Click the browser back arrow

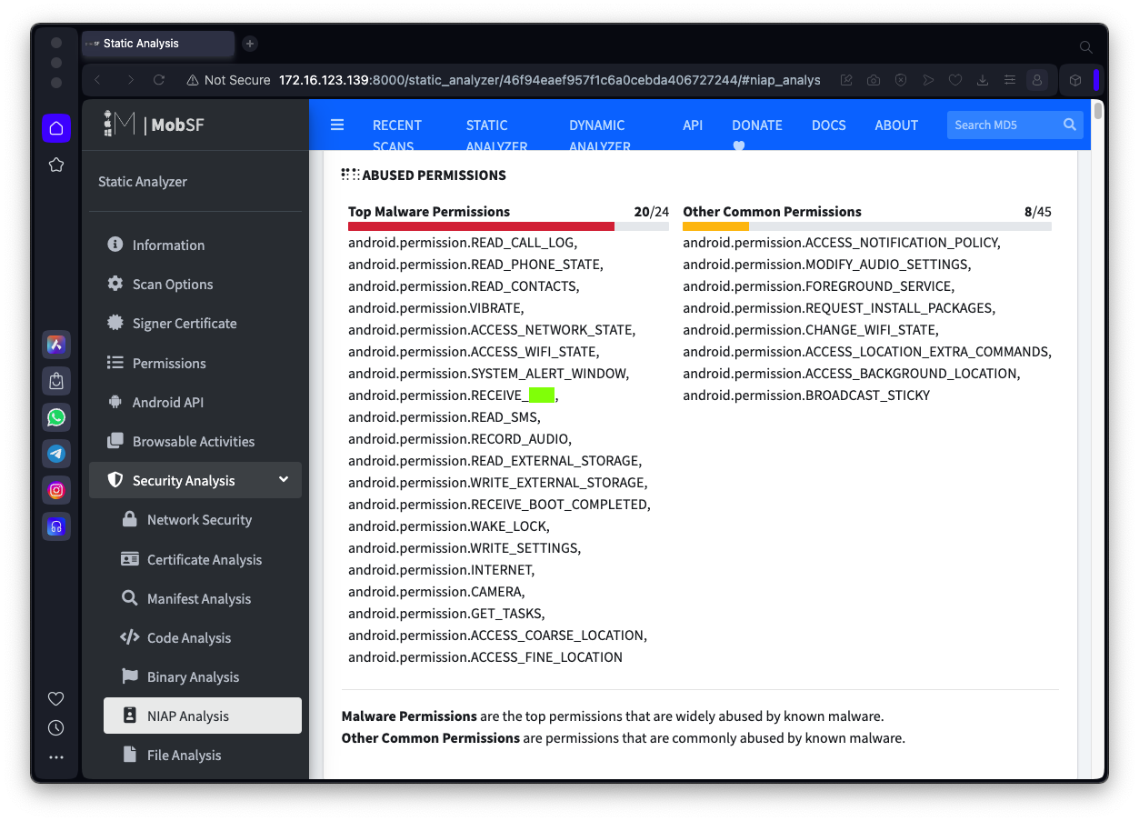(98, 80)
